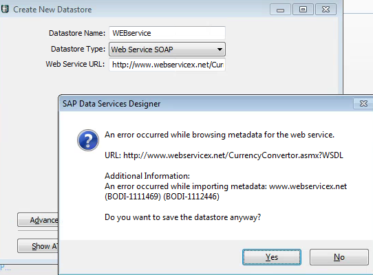This screenshot has height=275, width=373.
Task: Click the blue question mark icon
Action: tap(88, 140)
